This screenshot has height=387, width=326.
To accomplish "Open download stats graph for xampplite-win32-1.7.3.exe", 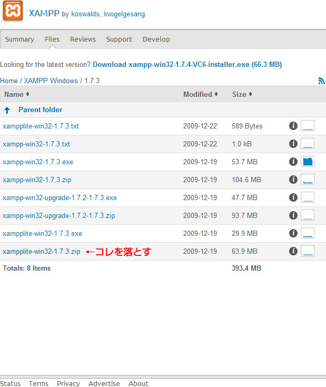I will 308,233.
